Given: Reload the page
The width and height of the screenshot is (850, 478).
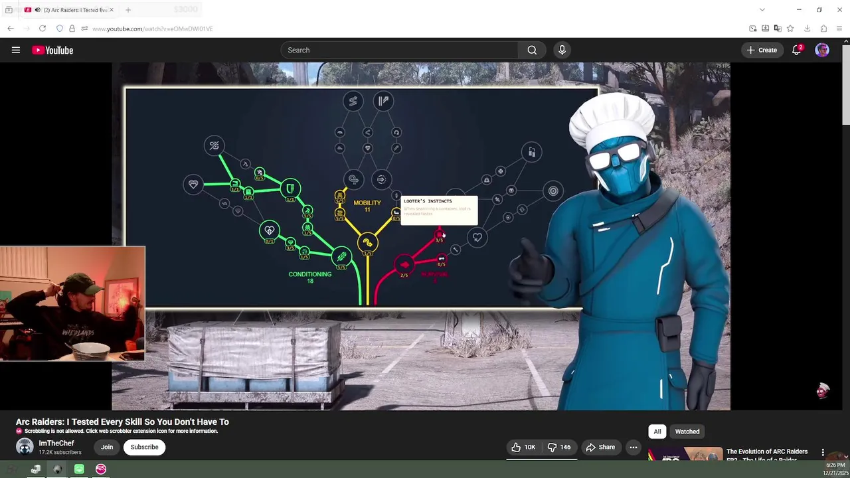Looking at the screenshot, I should [42, 29].
